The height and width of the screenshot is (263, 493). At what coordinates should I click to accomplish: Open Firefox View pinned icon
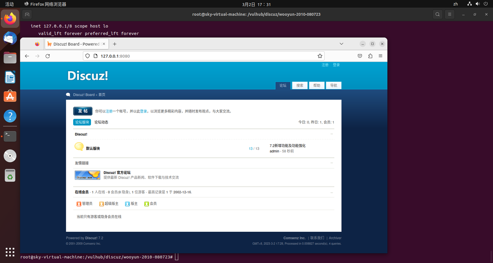click(x=37, y=44)
